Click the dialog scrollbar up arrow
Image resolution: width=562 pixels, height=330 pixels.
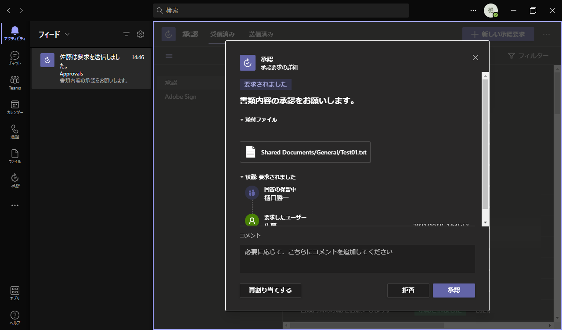coord(485,76)
